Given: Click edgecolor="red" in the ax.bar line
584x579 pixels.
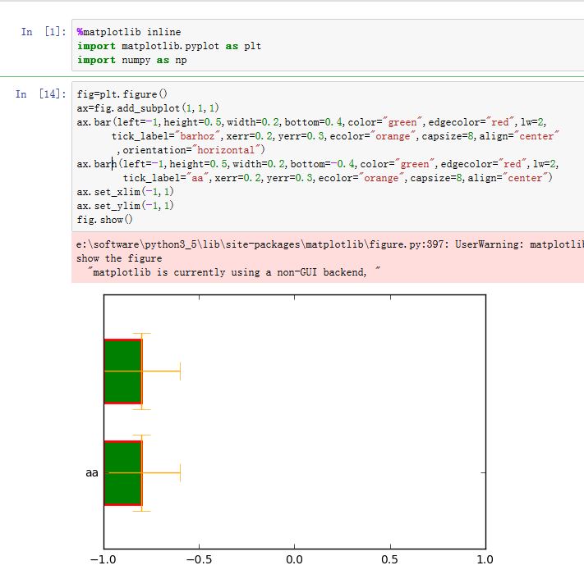Looking at the screenshot, I should click(473, 122).
